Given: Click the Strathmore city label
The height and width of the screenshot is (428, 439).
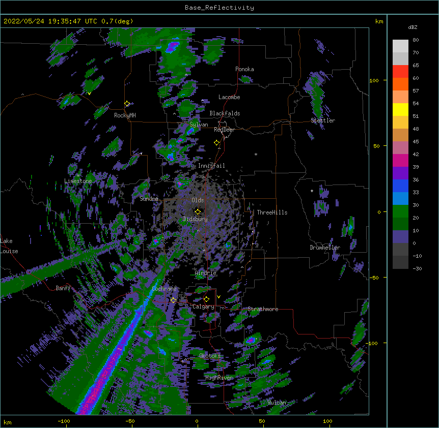Looking at the screenshot, I should (263, 309).
